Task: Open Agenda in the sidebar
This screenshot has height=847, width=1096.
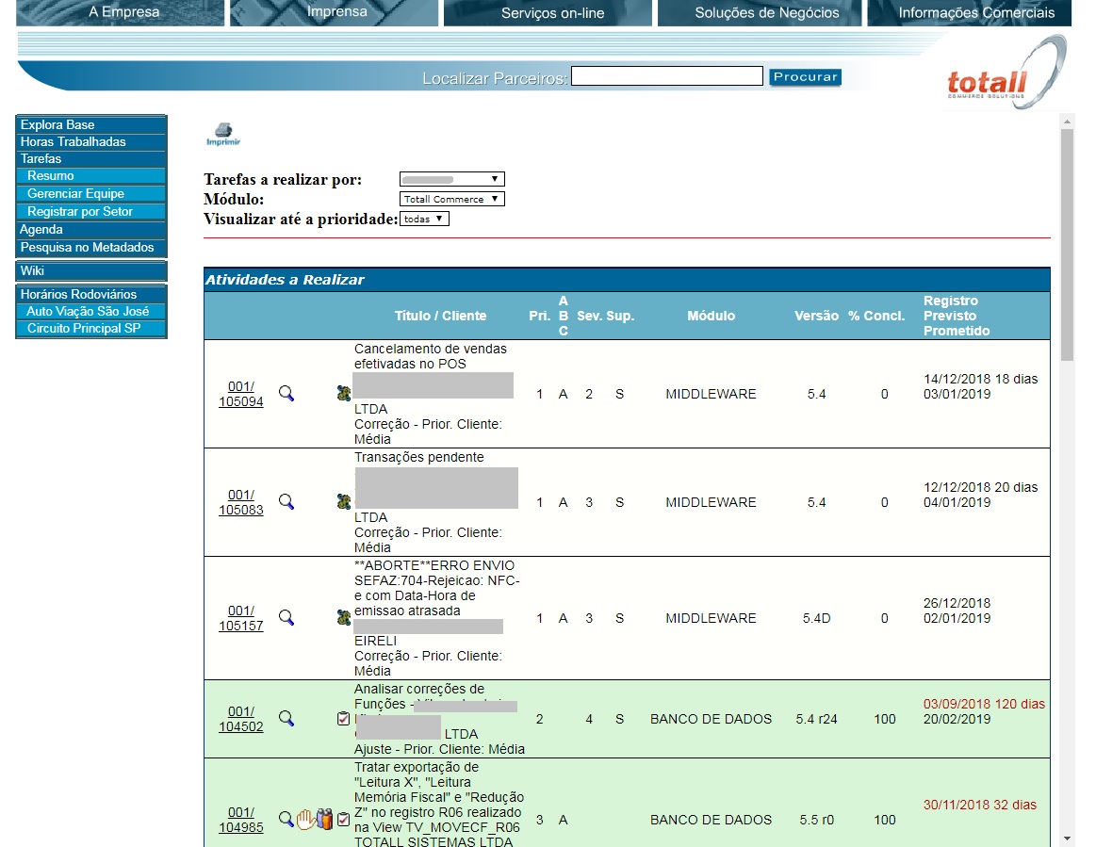Action: coord(91,230)
